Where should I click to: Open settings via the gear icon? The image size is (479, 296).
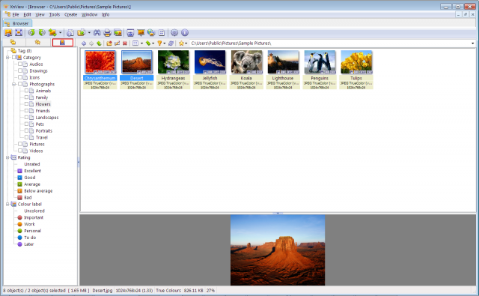174,32
